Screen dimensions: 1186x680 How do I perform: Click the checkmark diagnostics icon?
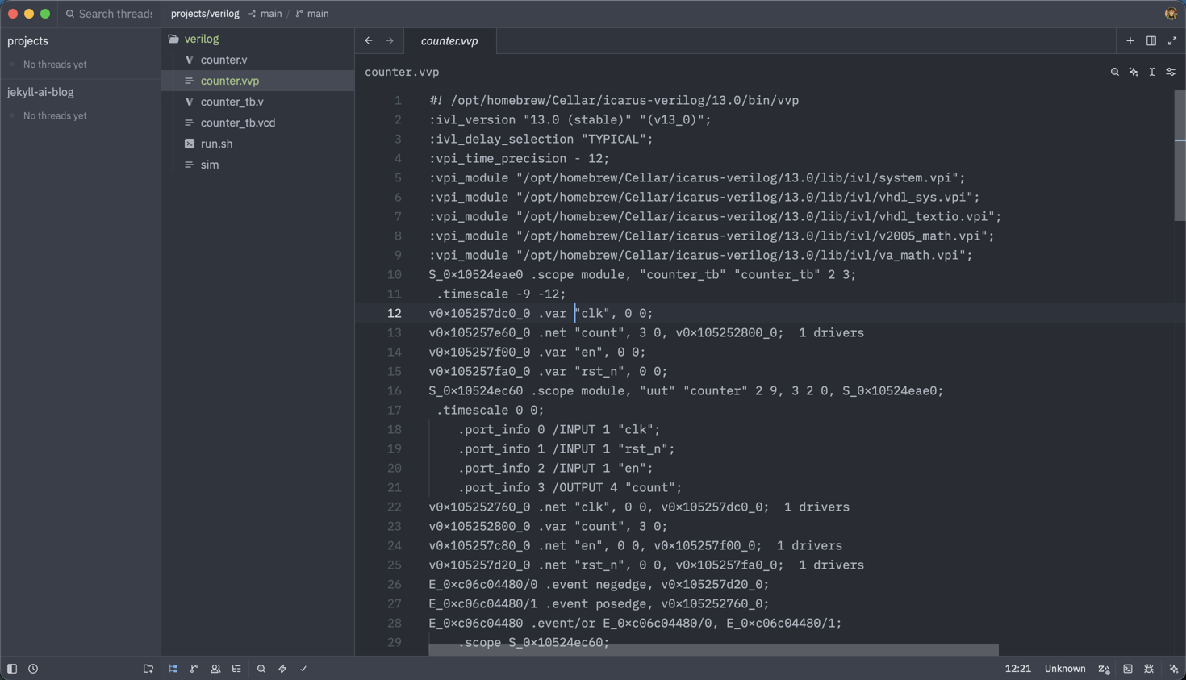[x=303, y=669]
